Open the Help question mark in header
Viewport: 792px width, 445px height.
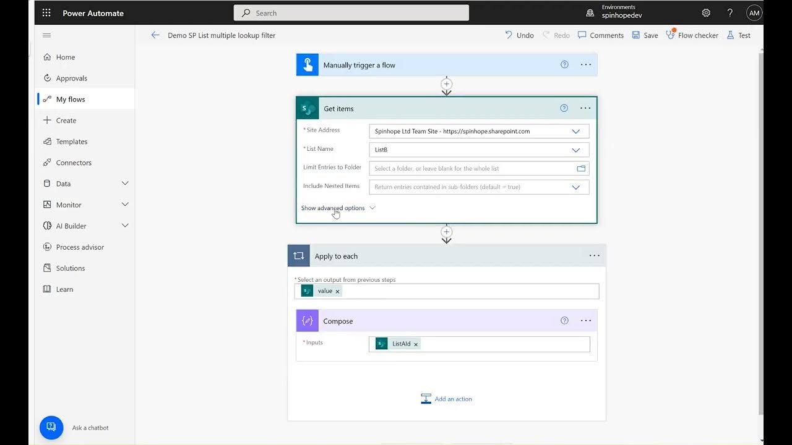pos(730,13)
